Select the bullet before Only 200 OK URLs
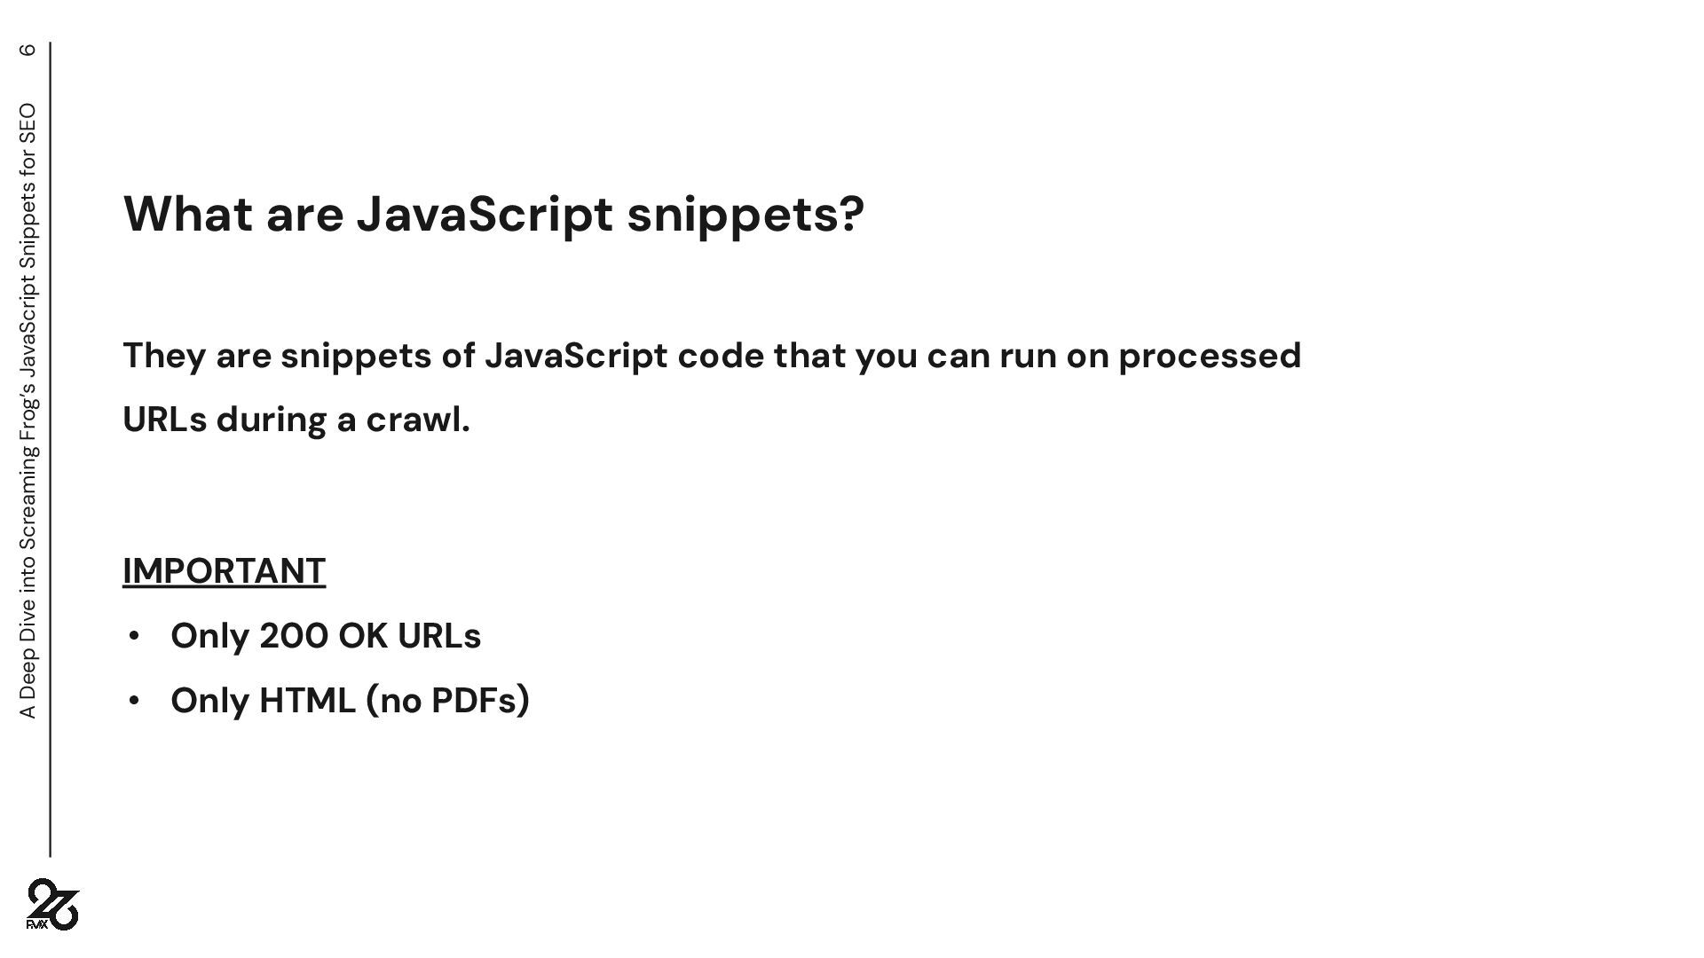The image size is (1704, 958). pyautogui.click(x=134, y=636)
